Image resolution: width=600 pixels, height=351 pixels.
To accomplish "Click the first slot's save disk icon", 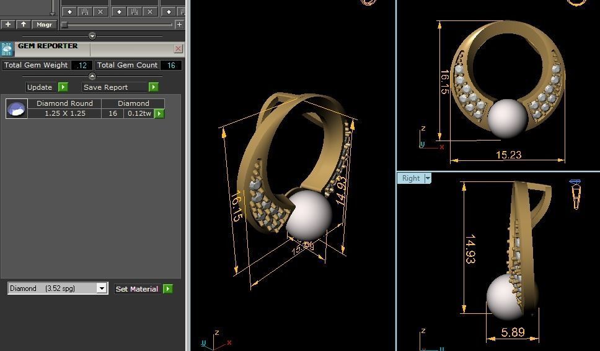I will point(85,12).
